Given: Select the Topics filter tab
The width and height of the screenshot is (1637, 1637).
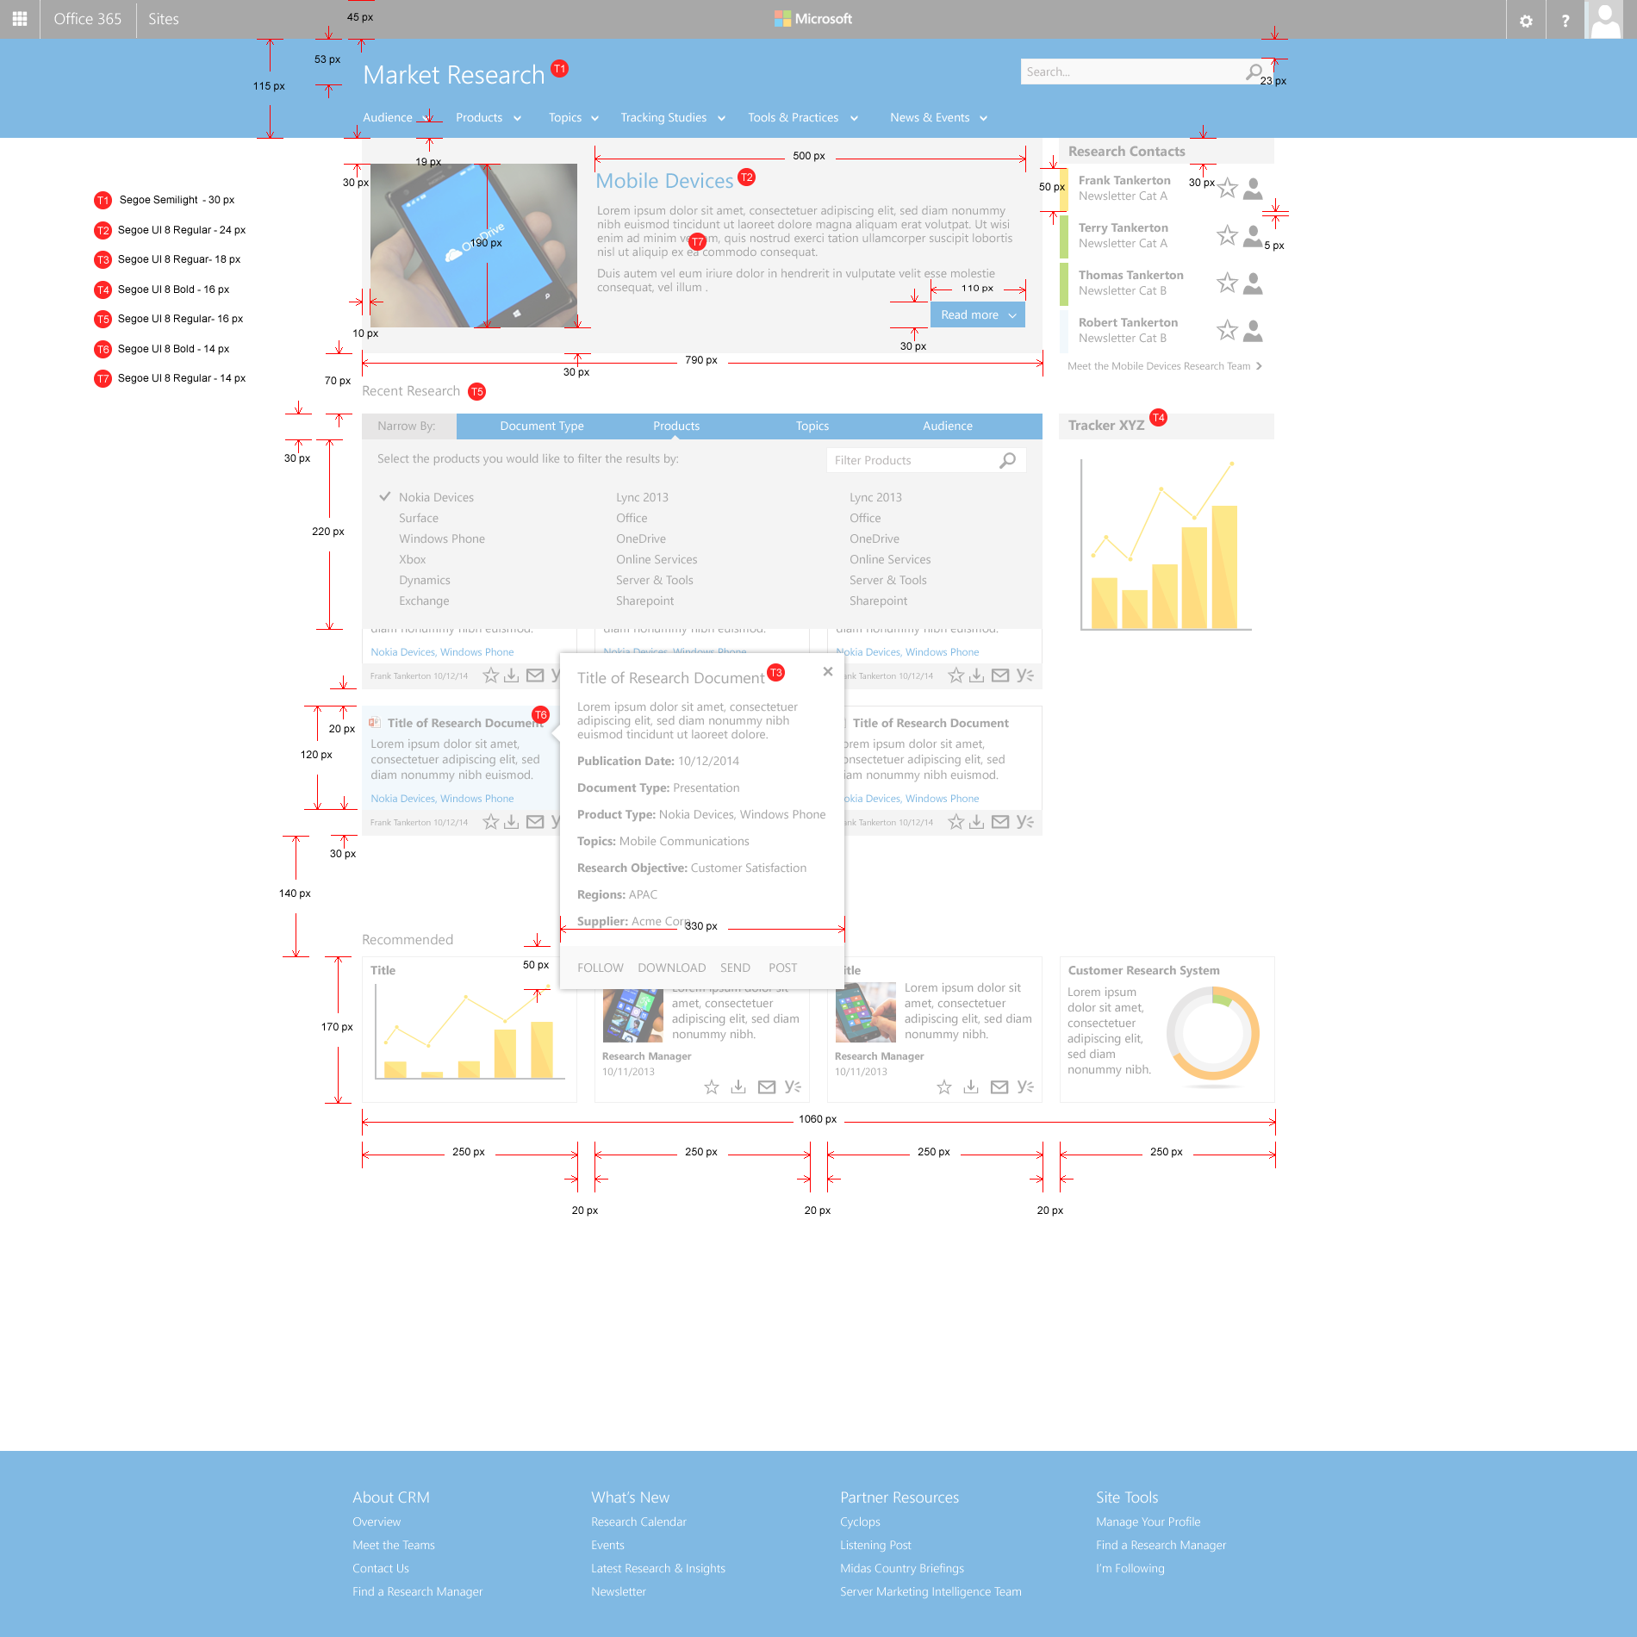Looking at the screenshot, I should click(812, 426).
